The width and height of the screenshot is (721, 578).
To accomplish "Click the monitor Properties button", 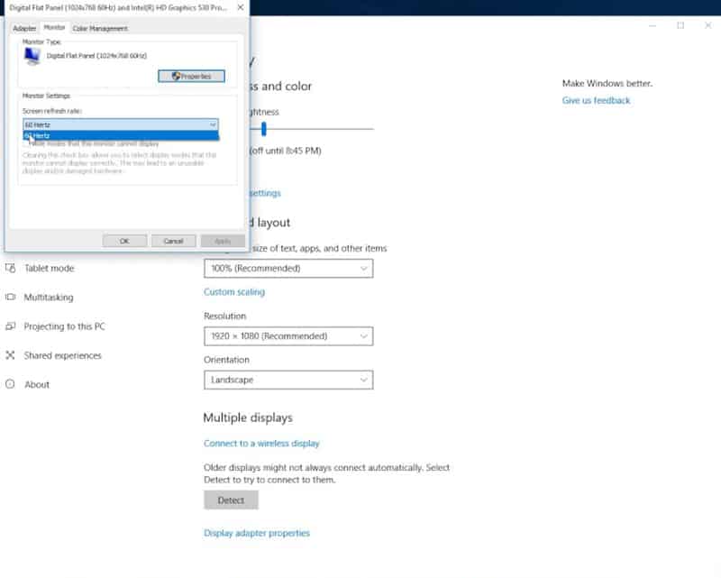I will [191, 77].
